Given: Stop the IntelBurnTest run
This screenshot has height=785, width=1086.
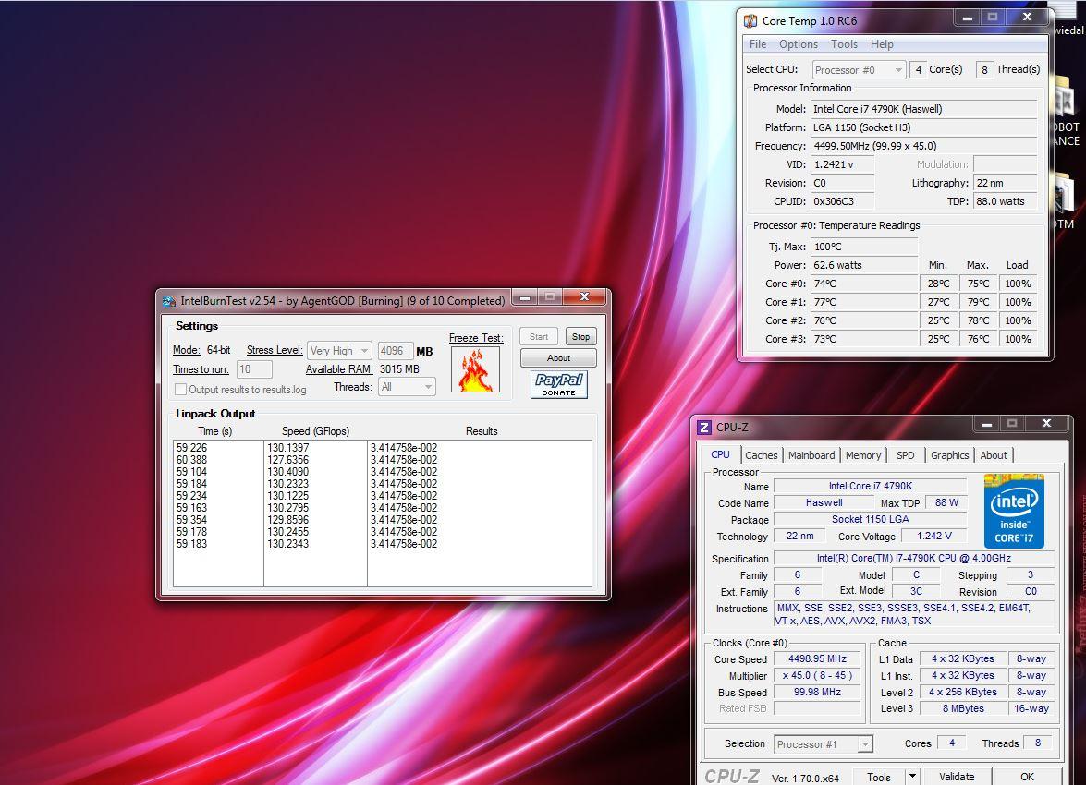Looking at the screenshot, I should pyautogui.click(x=580, y=337).
